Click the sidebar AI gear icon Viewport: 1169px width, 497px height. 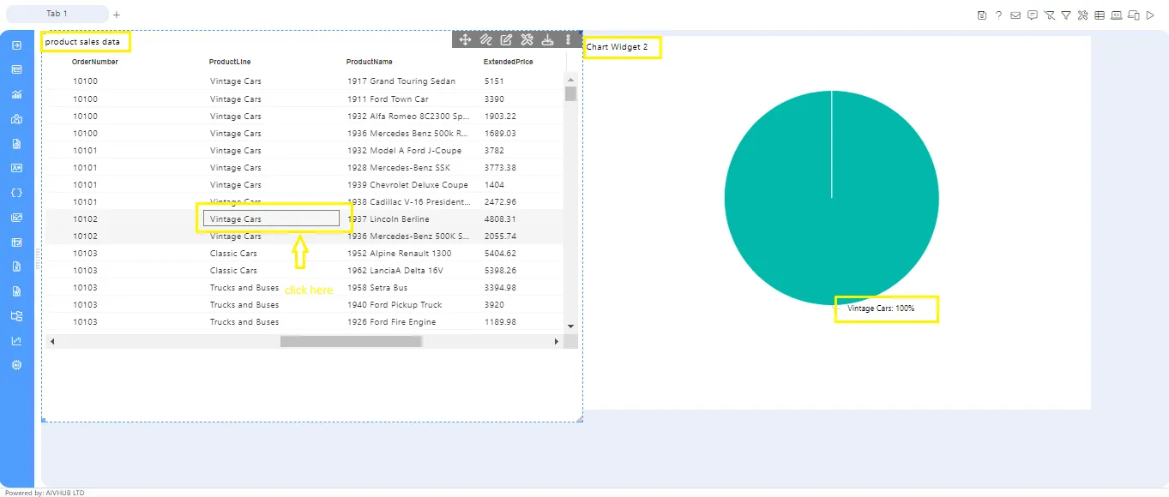[16, 365]
